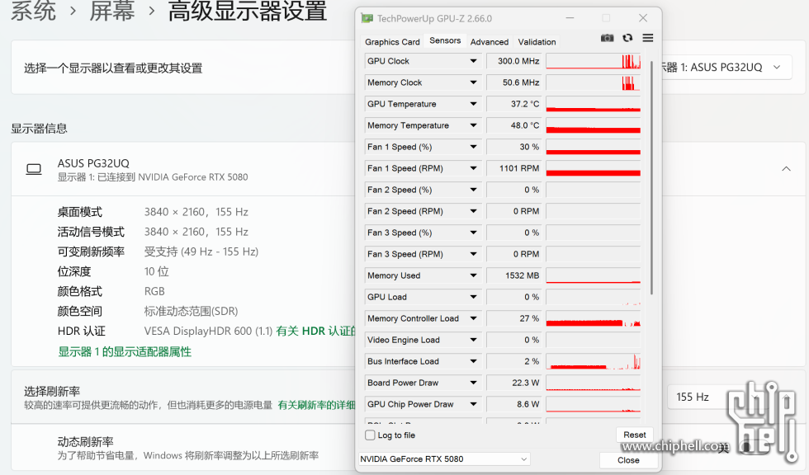
Task: Open the Memory Temperature sensor dropdown
Action: click(x=473, y=125)
